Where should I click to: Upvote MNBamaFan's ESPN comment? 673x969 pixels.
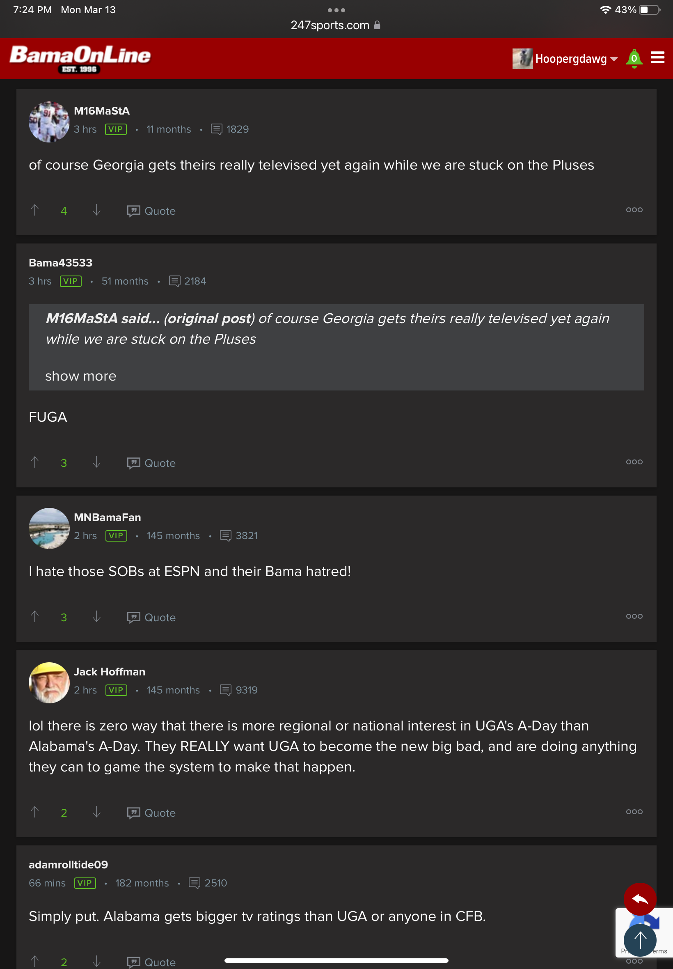(35, 617)
